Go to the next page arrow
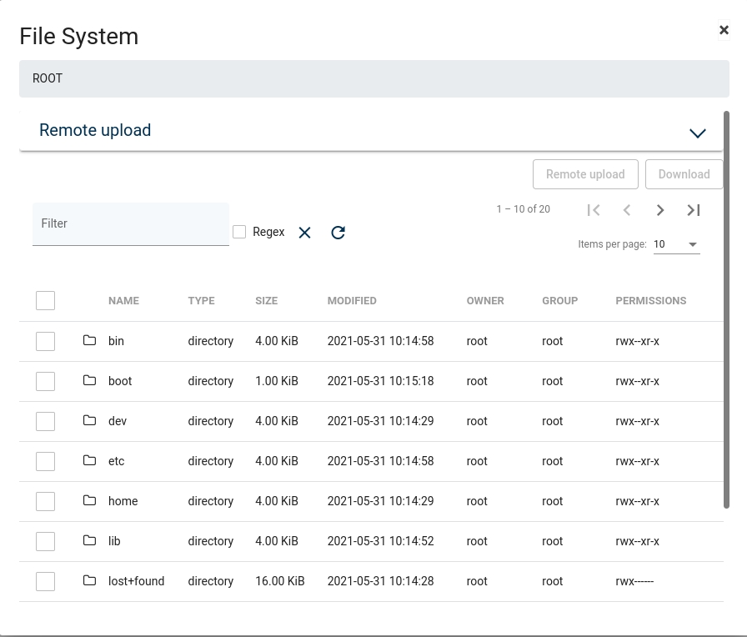The height and width of the screenshot is (637, 747). click(660, 210)
